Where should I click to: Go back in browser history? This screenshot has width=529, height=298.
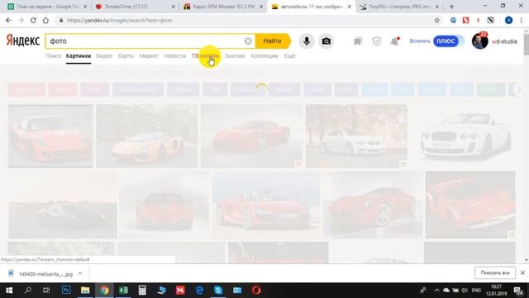[8, 20]
